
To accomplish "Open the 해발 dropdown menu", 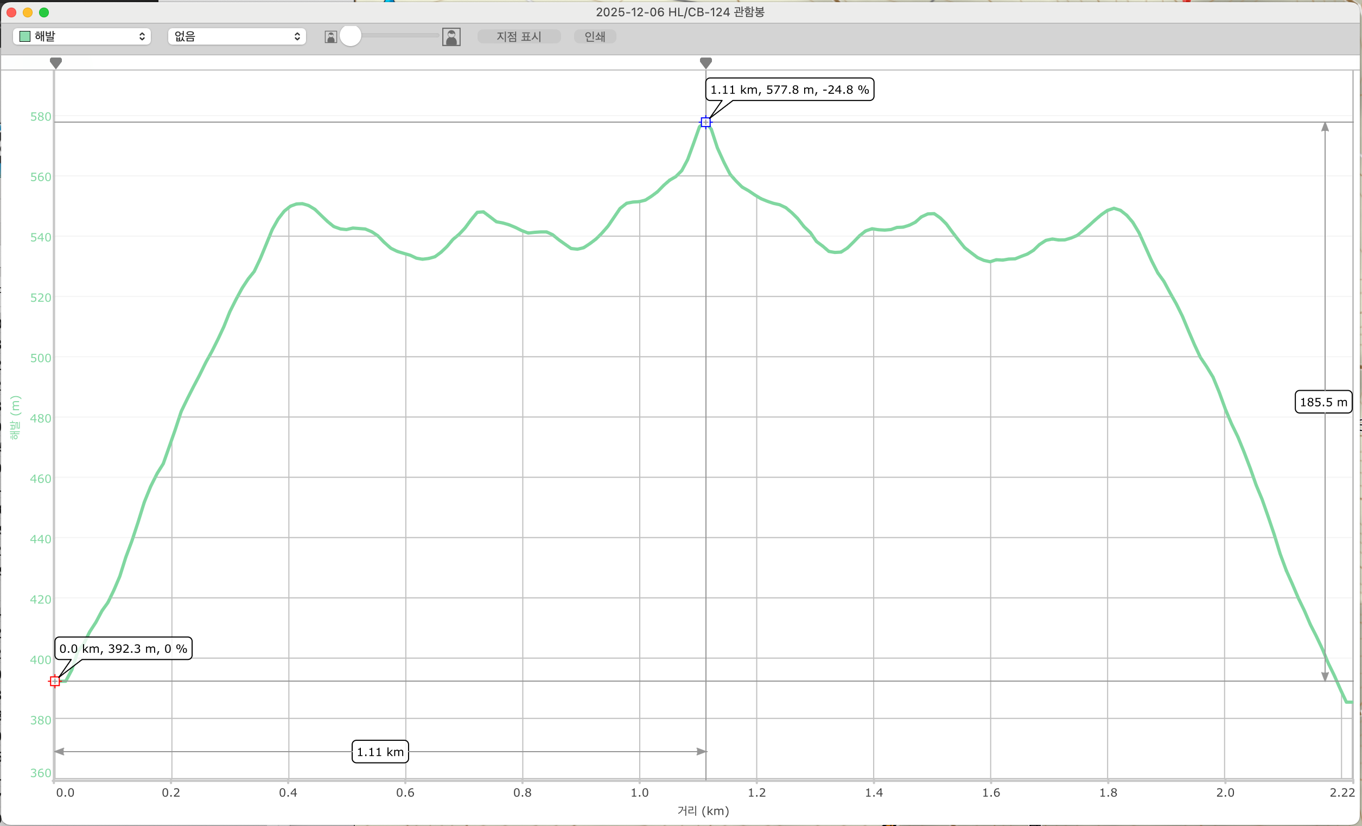I will [82, 36].
